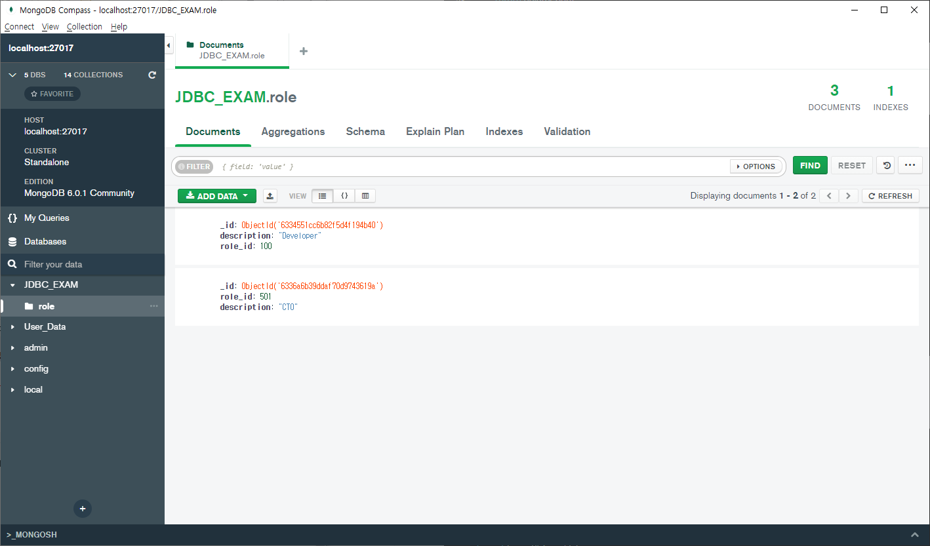Click the role_id 100 value
930x546 pixels.
[266, 246]
